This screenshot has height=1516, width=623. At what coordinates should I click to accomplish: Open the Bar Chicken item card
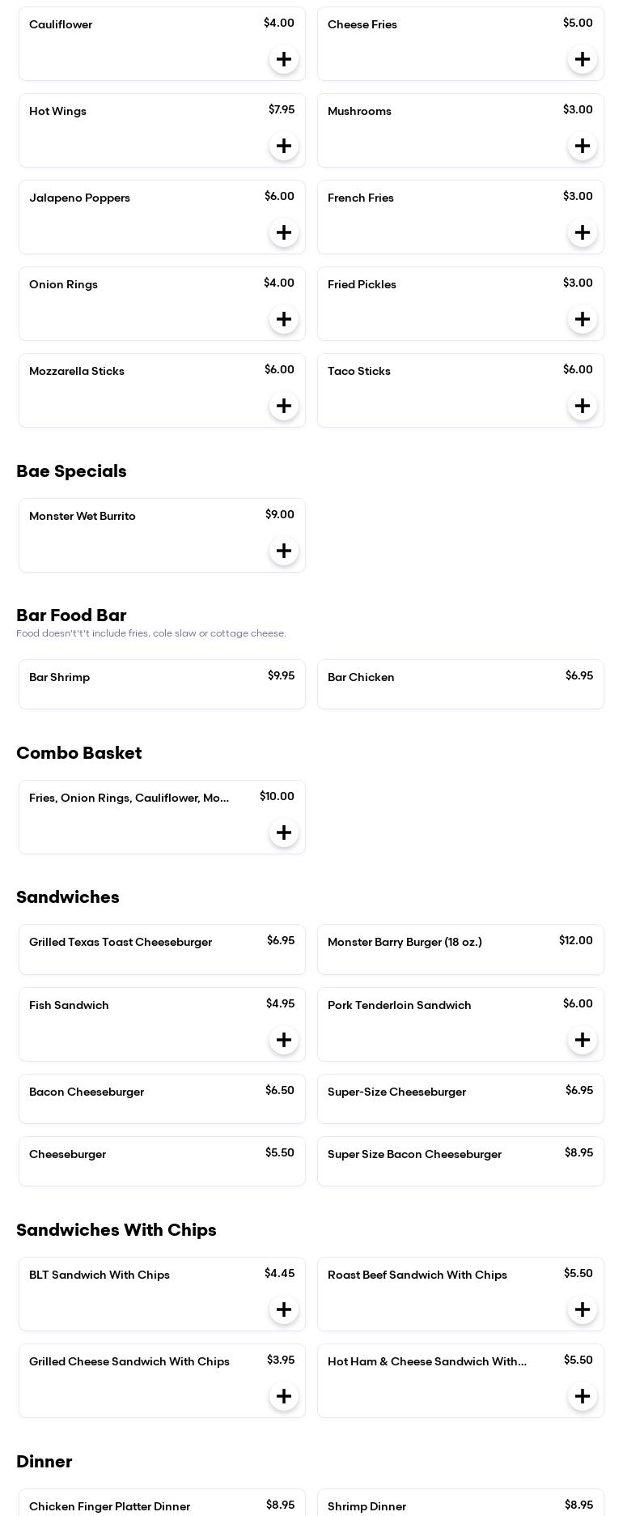point(460,684)
